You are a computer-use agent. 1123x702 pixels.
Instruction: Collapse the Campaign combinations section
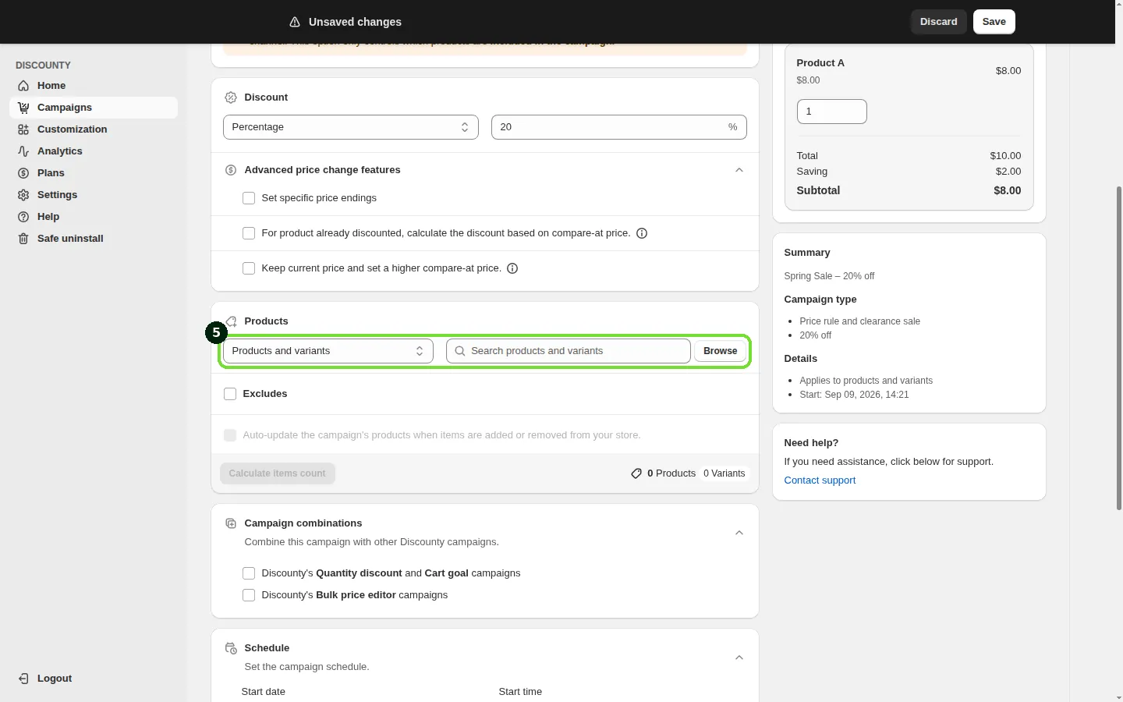pos(739,533)
